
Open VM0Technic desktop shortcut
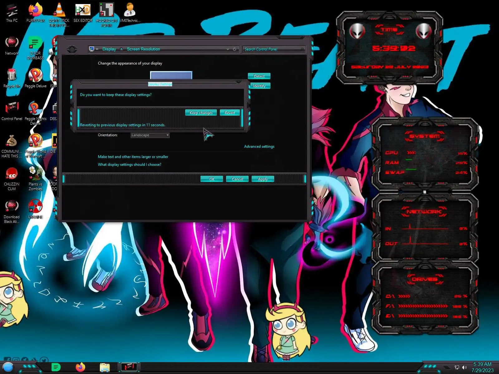pos(130,13)
